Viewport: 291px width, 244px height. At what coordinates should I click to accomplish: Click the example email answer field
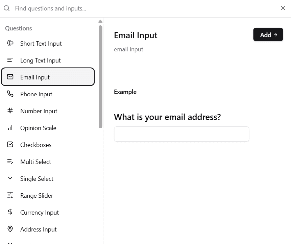[181, 134]
